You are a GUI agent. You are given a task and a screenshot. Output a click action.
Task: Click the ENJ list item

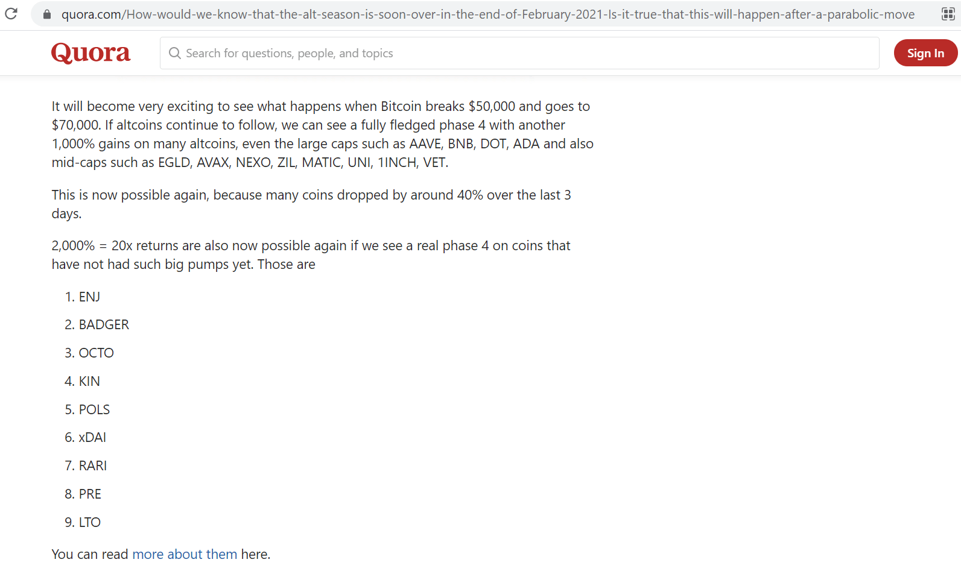click(89, 297)
